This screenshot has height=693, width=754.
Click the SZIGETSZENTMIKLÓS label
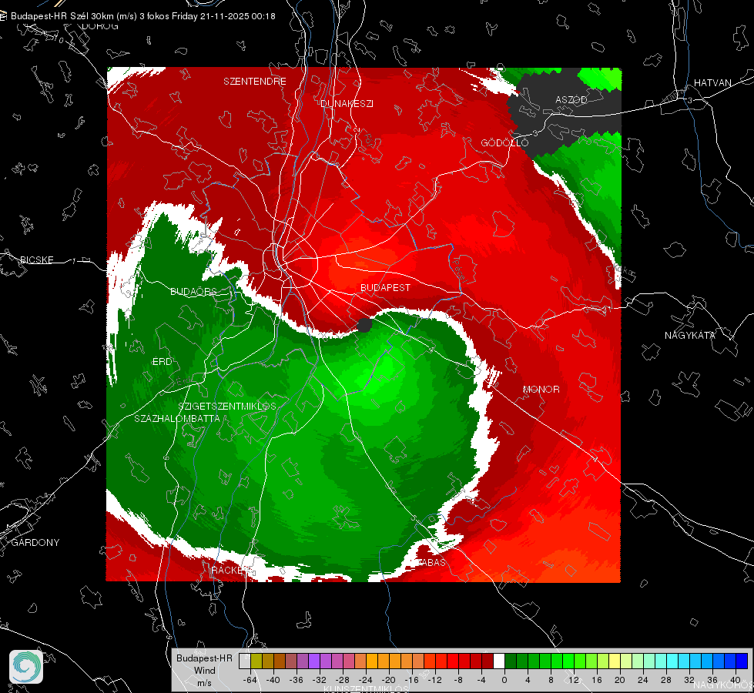(227, 406)
